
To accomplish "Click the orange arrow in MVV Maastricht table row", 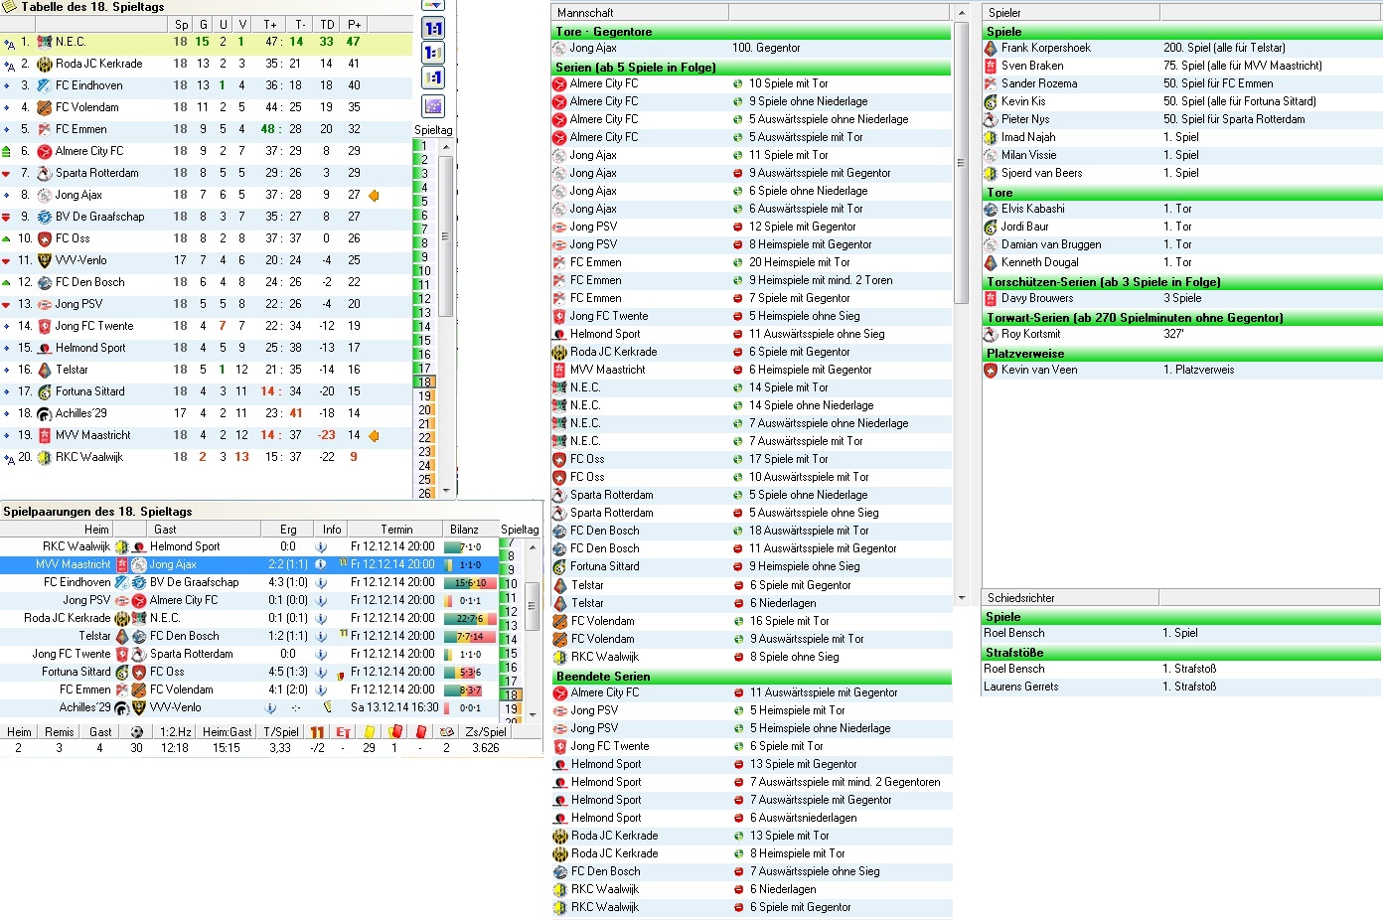I will 374,435.
